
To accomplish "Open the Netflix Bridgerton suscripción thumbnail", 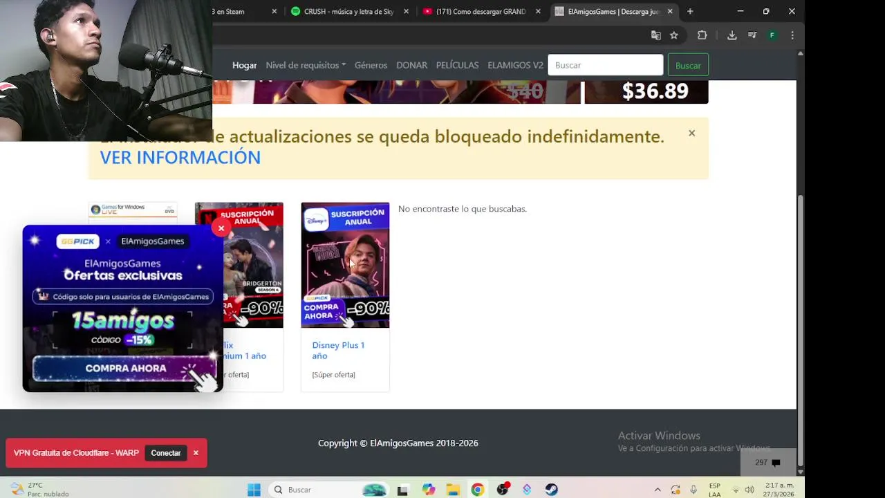I will [253, 265].
